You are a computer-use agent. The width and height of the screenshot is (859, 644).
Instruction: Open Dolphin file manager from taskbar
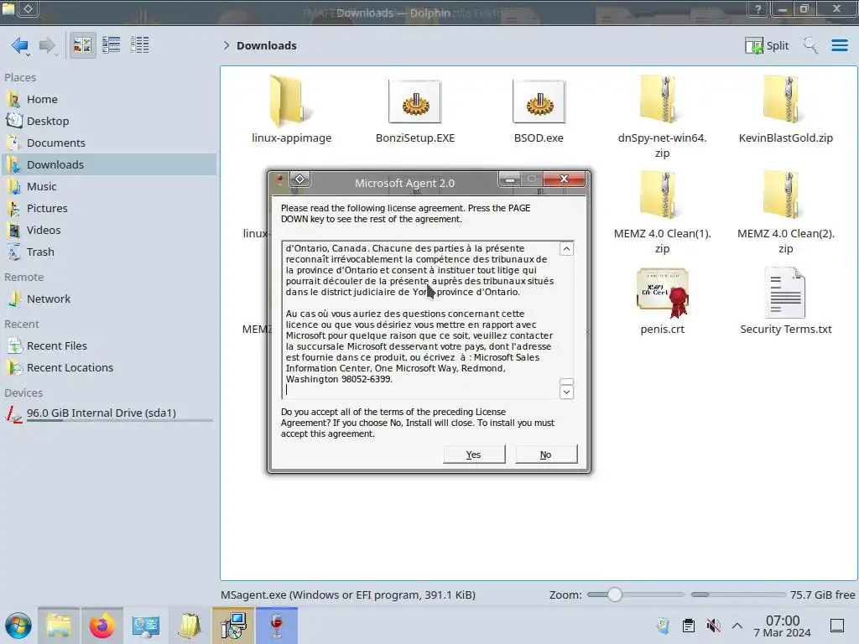(x=59, y=626)
